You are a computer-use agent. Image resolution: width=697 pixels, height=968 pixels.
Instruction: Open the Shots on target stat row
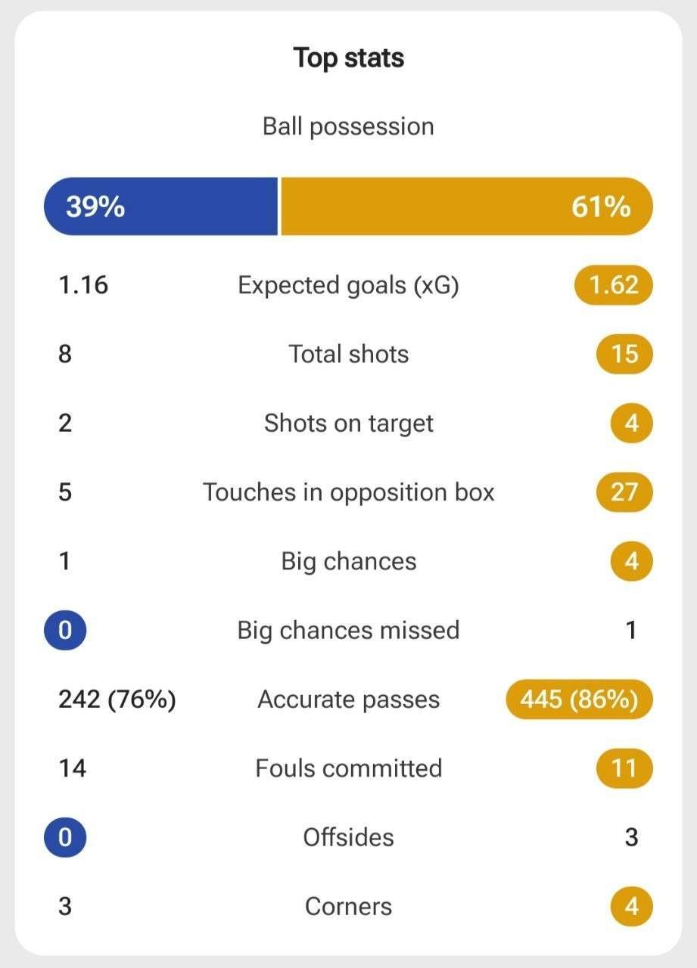tap(348, 423)
